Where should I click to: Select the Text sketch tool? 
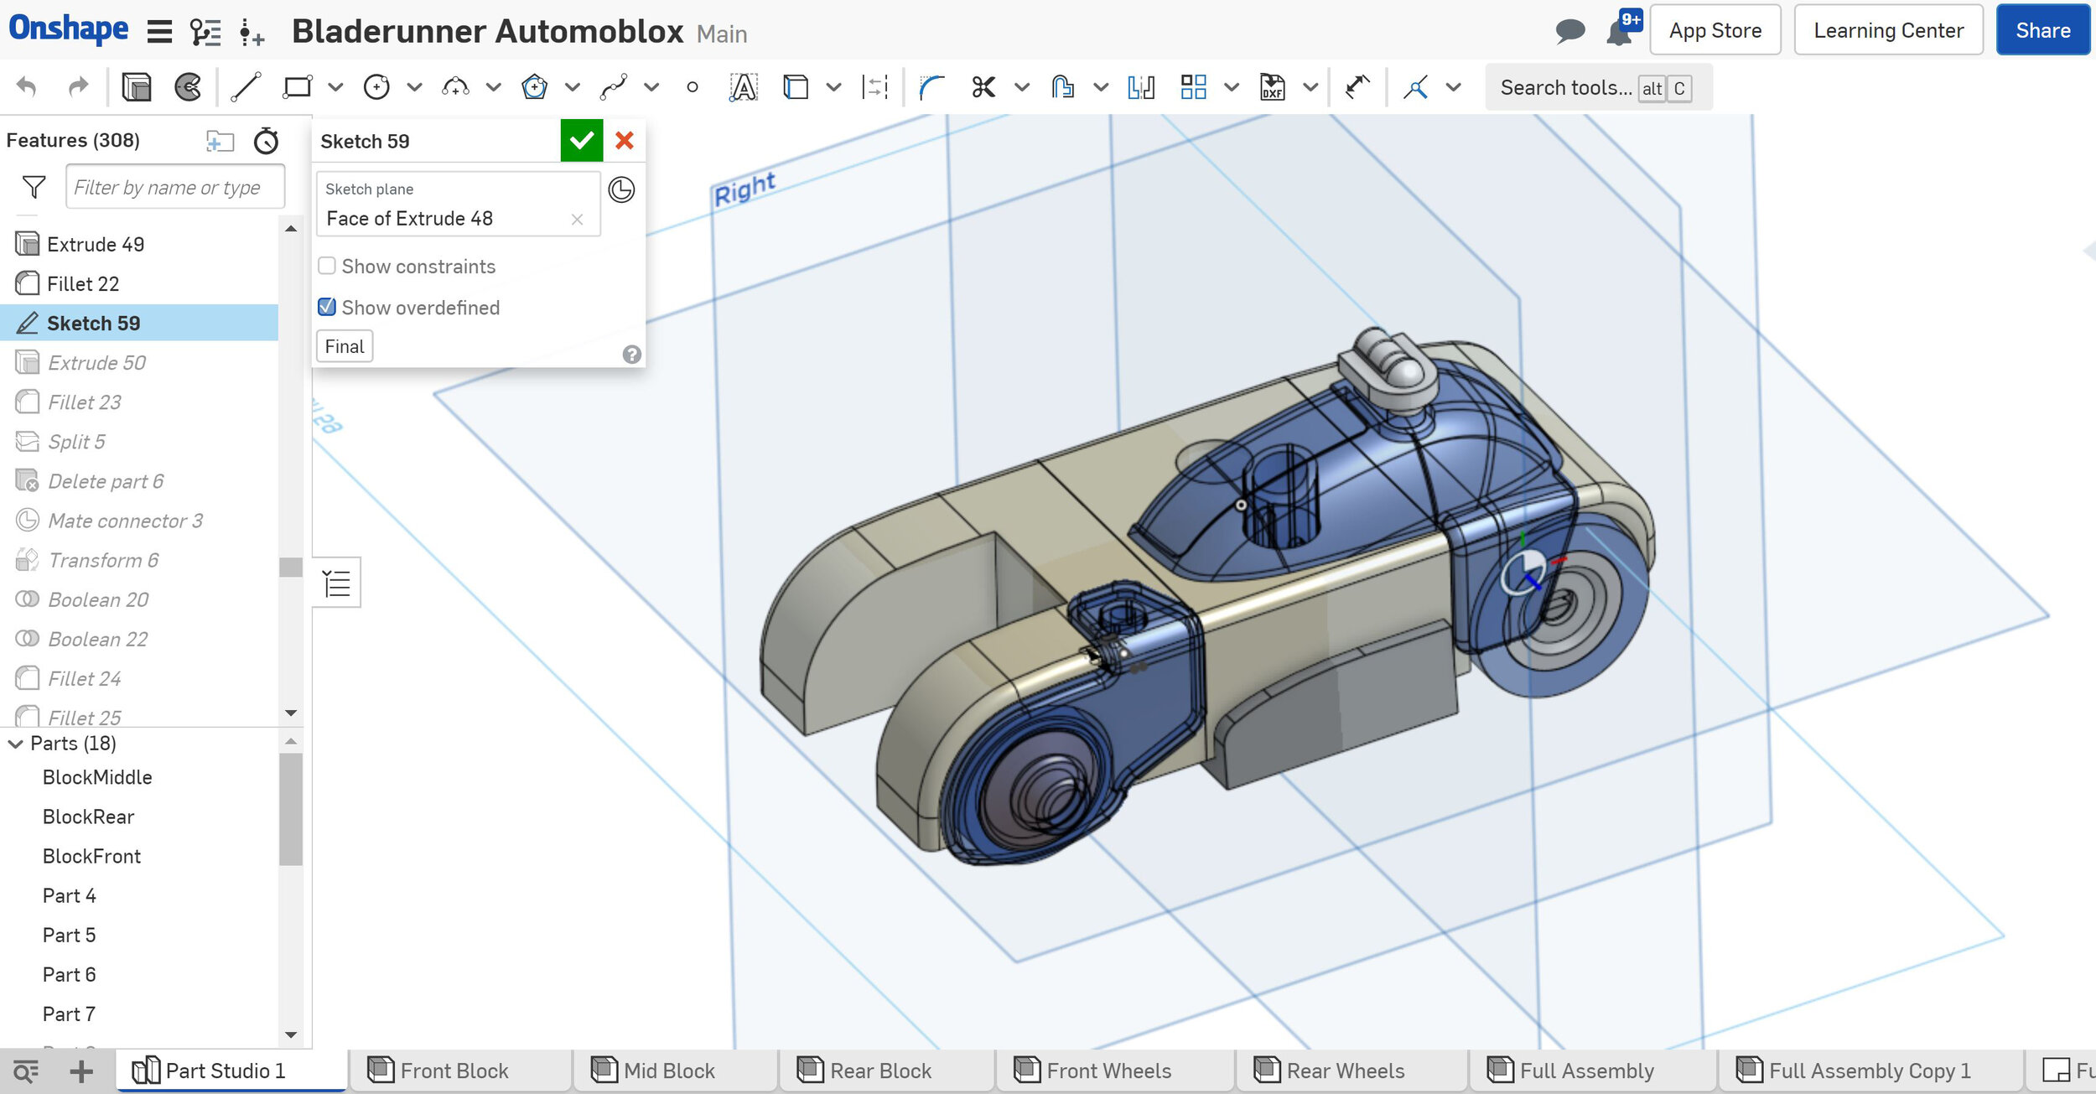tap(743, 87)
